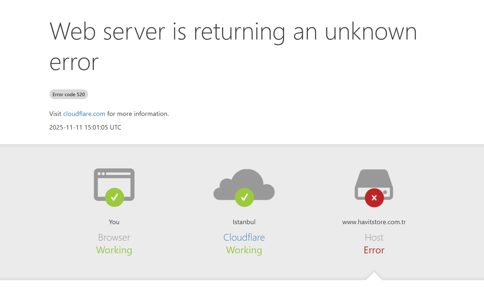Click the 2025-11-11 15:01:05 UTC timestamp
Viewport: 484px width, 287px height.
pyautogui.click(x=85, y=127)
